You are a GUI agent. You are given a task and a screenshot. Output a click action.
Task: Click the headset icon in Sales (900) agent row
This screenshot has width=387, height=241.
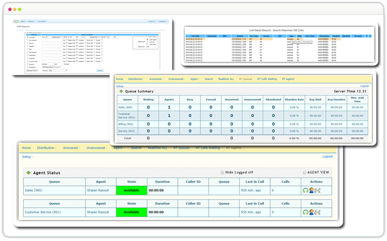[x=306, y=191]
